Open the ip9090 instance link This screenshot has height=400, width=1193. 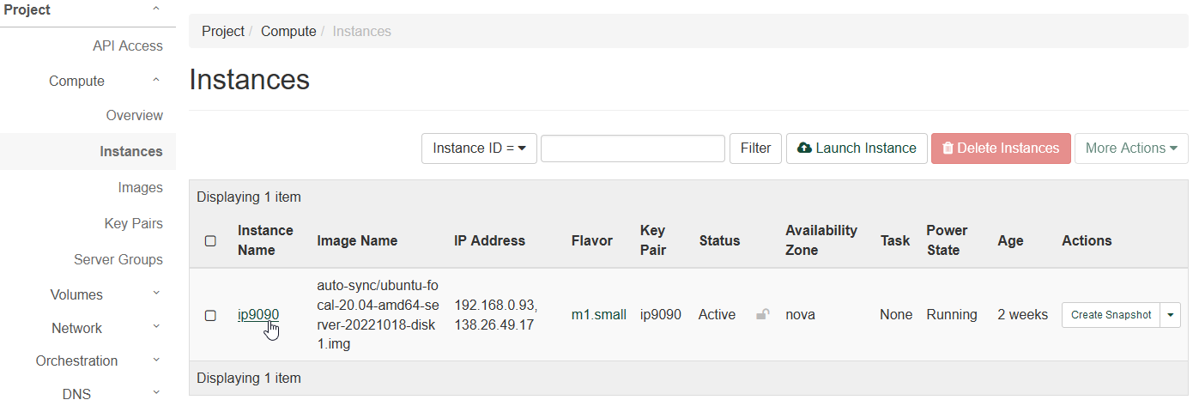point(257,315)
